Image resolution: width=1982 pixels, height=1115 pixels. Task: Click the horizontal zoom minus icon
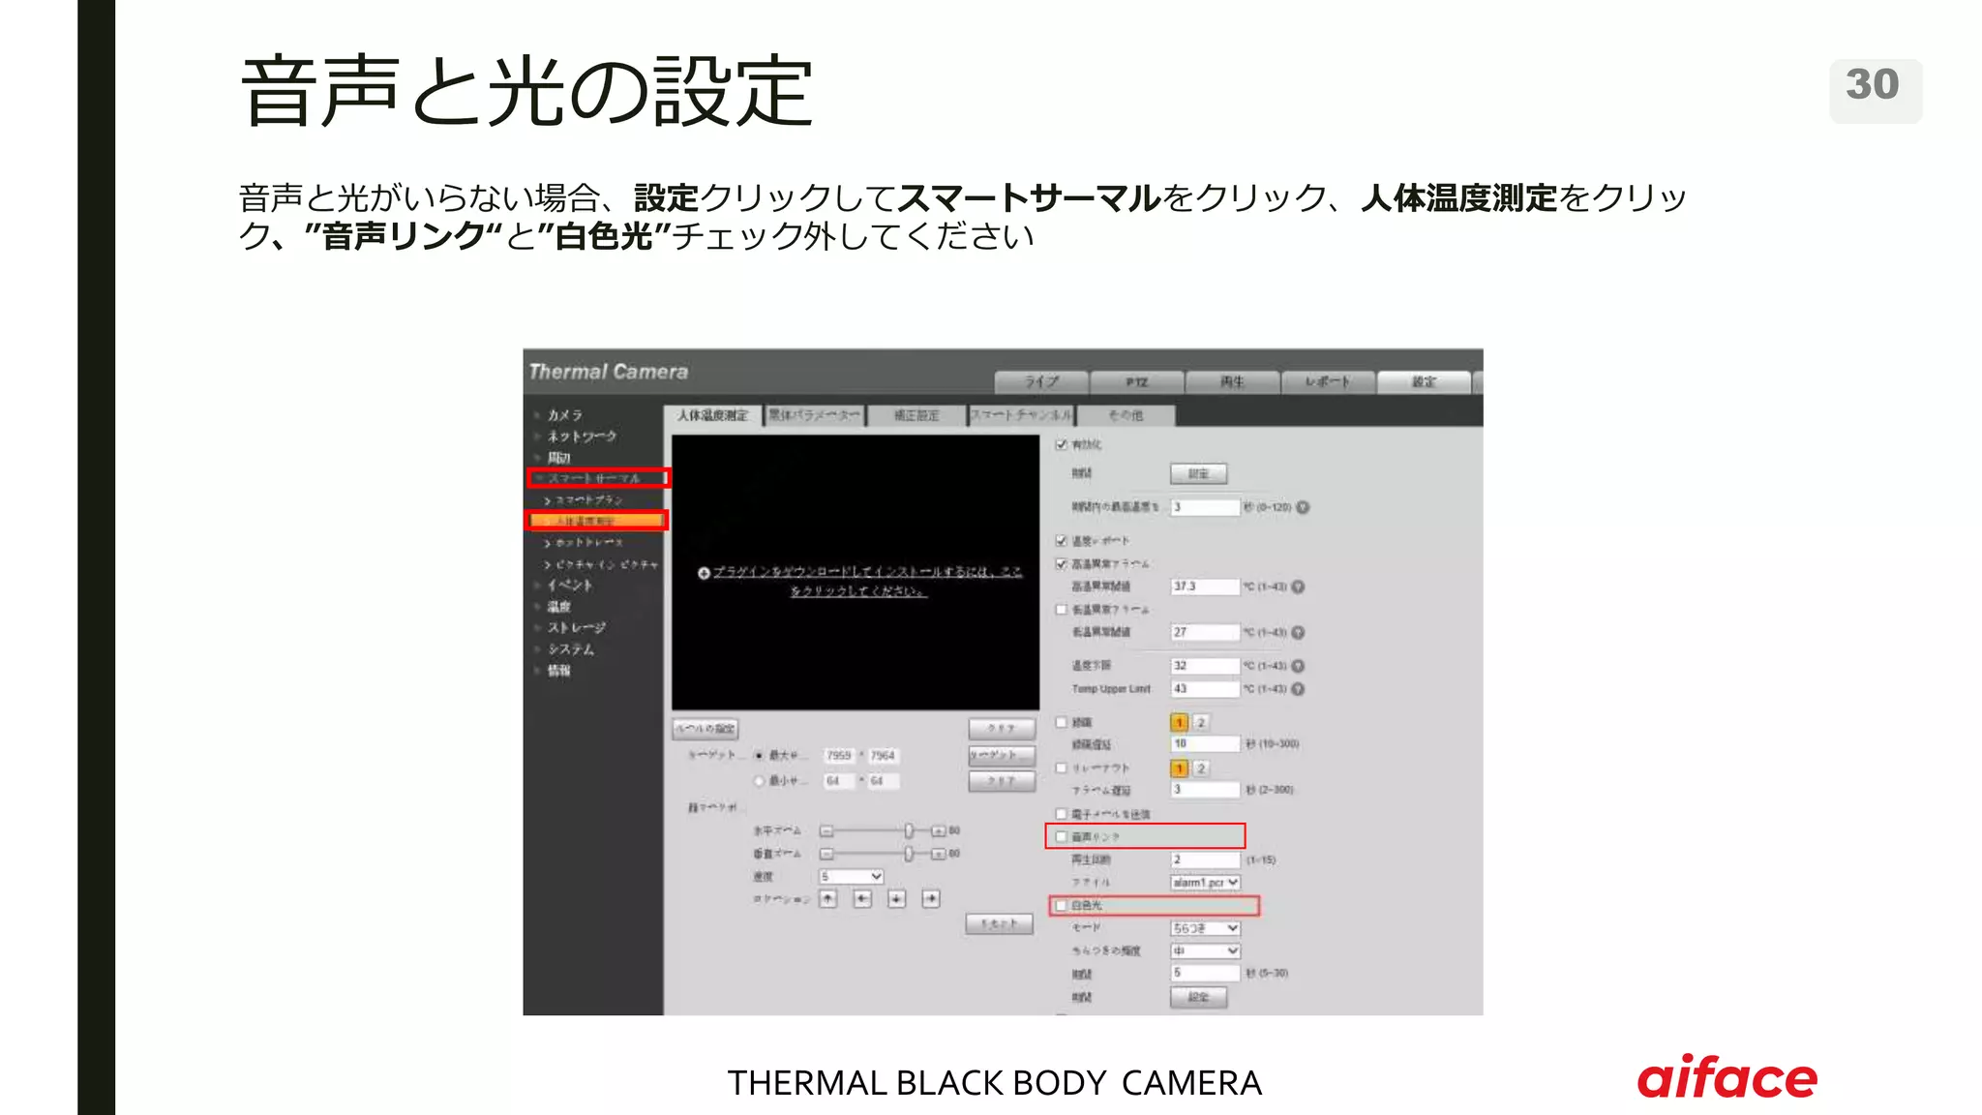(826, 830)
